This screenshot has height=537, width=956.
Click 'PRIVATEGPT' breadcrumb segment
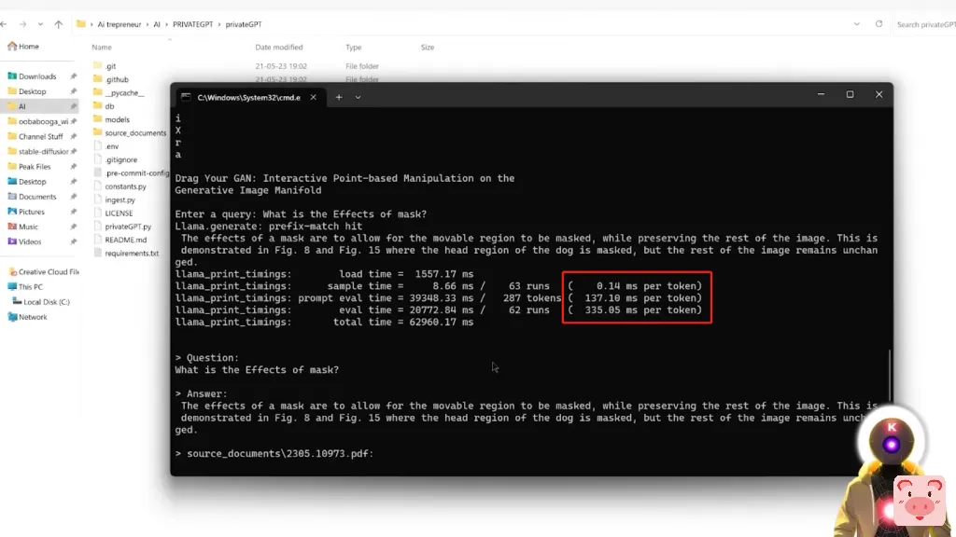coord(192,24)
